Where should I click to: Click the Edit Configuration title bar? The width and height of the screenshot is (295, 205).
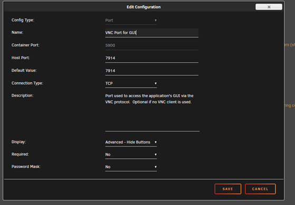click(x=144, y=7)
